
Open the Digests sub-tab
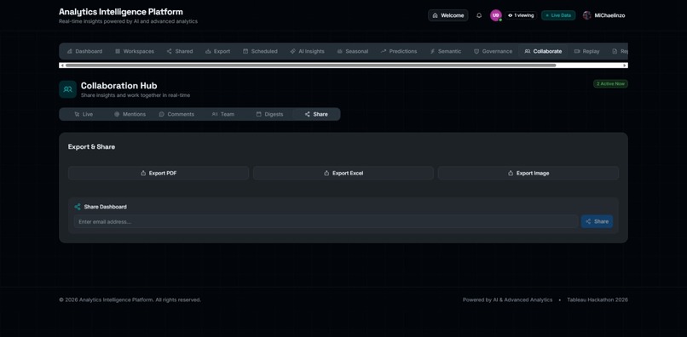pos(269,114)
